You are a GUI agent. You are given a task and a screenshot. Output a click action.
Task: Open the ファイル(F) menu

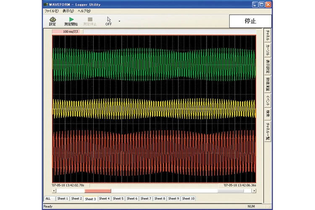51,11
